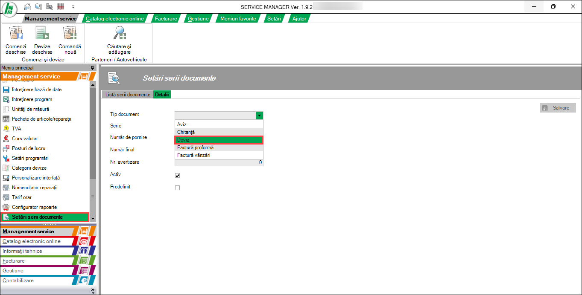Open the Facturare ribbon tab
The image size is (582, 295).
[x=166, y=19]
